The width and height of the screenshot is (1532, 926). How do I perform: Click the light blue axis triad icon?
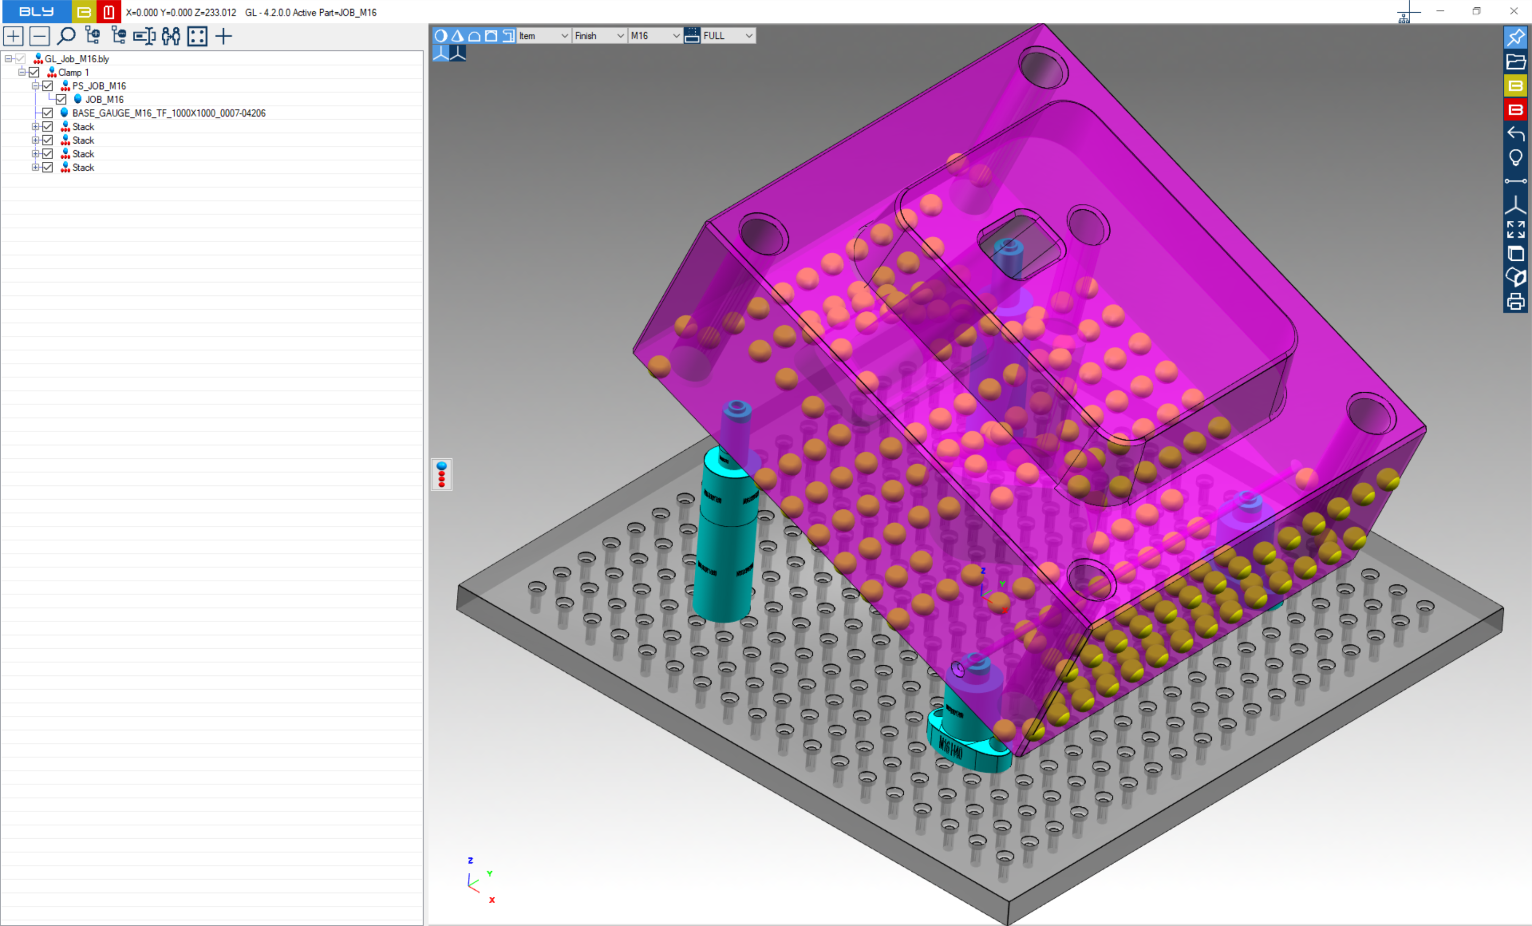(x=441, y=53)
